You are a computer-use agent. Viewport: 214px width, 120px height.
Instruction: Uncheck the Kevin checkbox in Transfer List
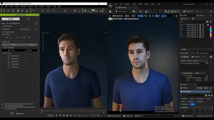pos(9,50)
